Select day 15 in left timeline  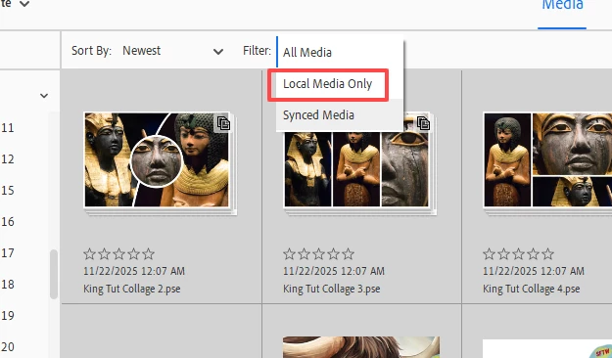click(8, 191)
